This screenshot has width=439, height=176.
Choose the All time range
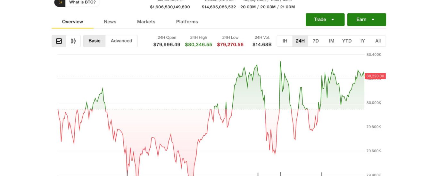click(x=378, y=41)
